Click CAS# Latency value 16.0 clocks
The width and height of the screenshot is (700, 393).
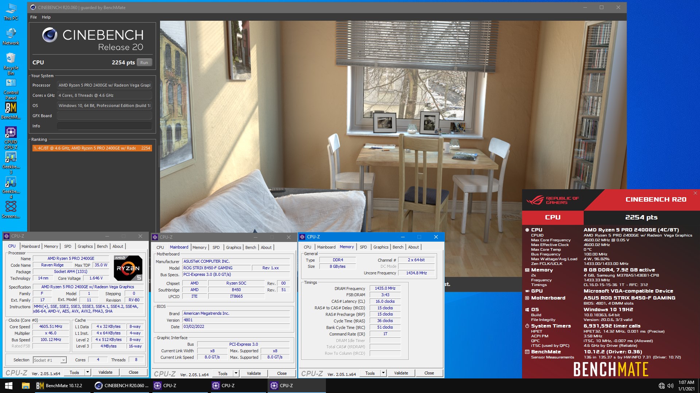pyautogui.click(x=385, y=301)
